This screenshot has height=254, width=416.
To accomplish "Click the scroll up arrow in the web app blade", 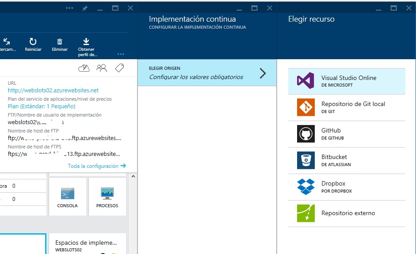I will point(133,176).
